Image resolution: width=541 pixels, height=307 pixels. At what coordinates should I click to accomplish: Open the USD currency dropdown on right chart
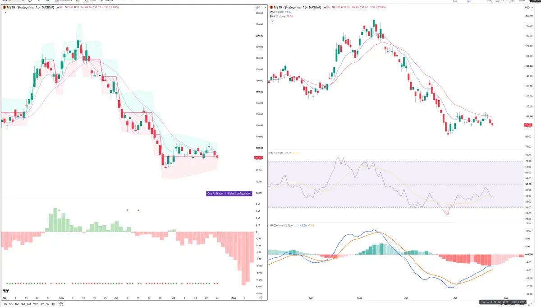(528, 8)
